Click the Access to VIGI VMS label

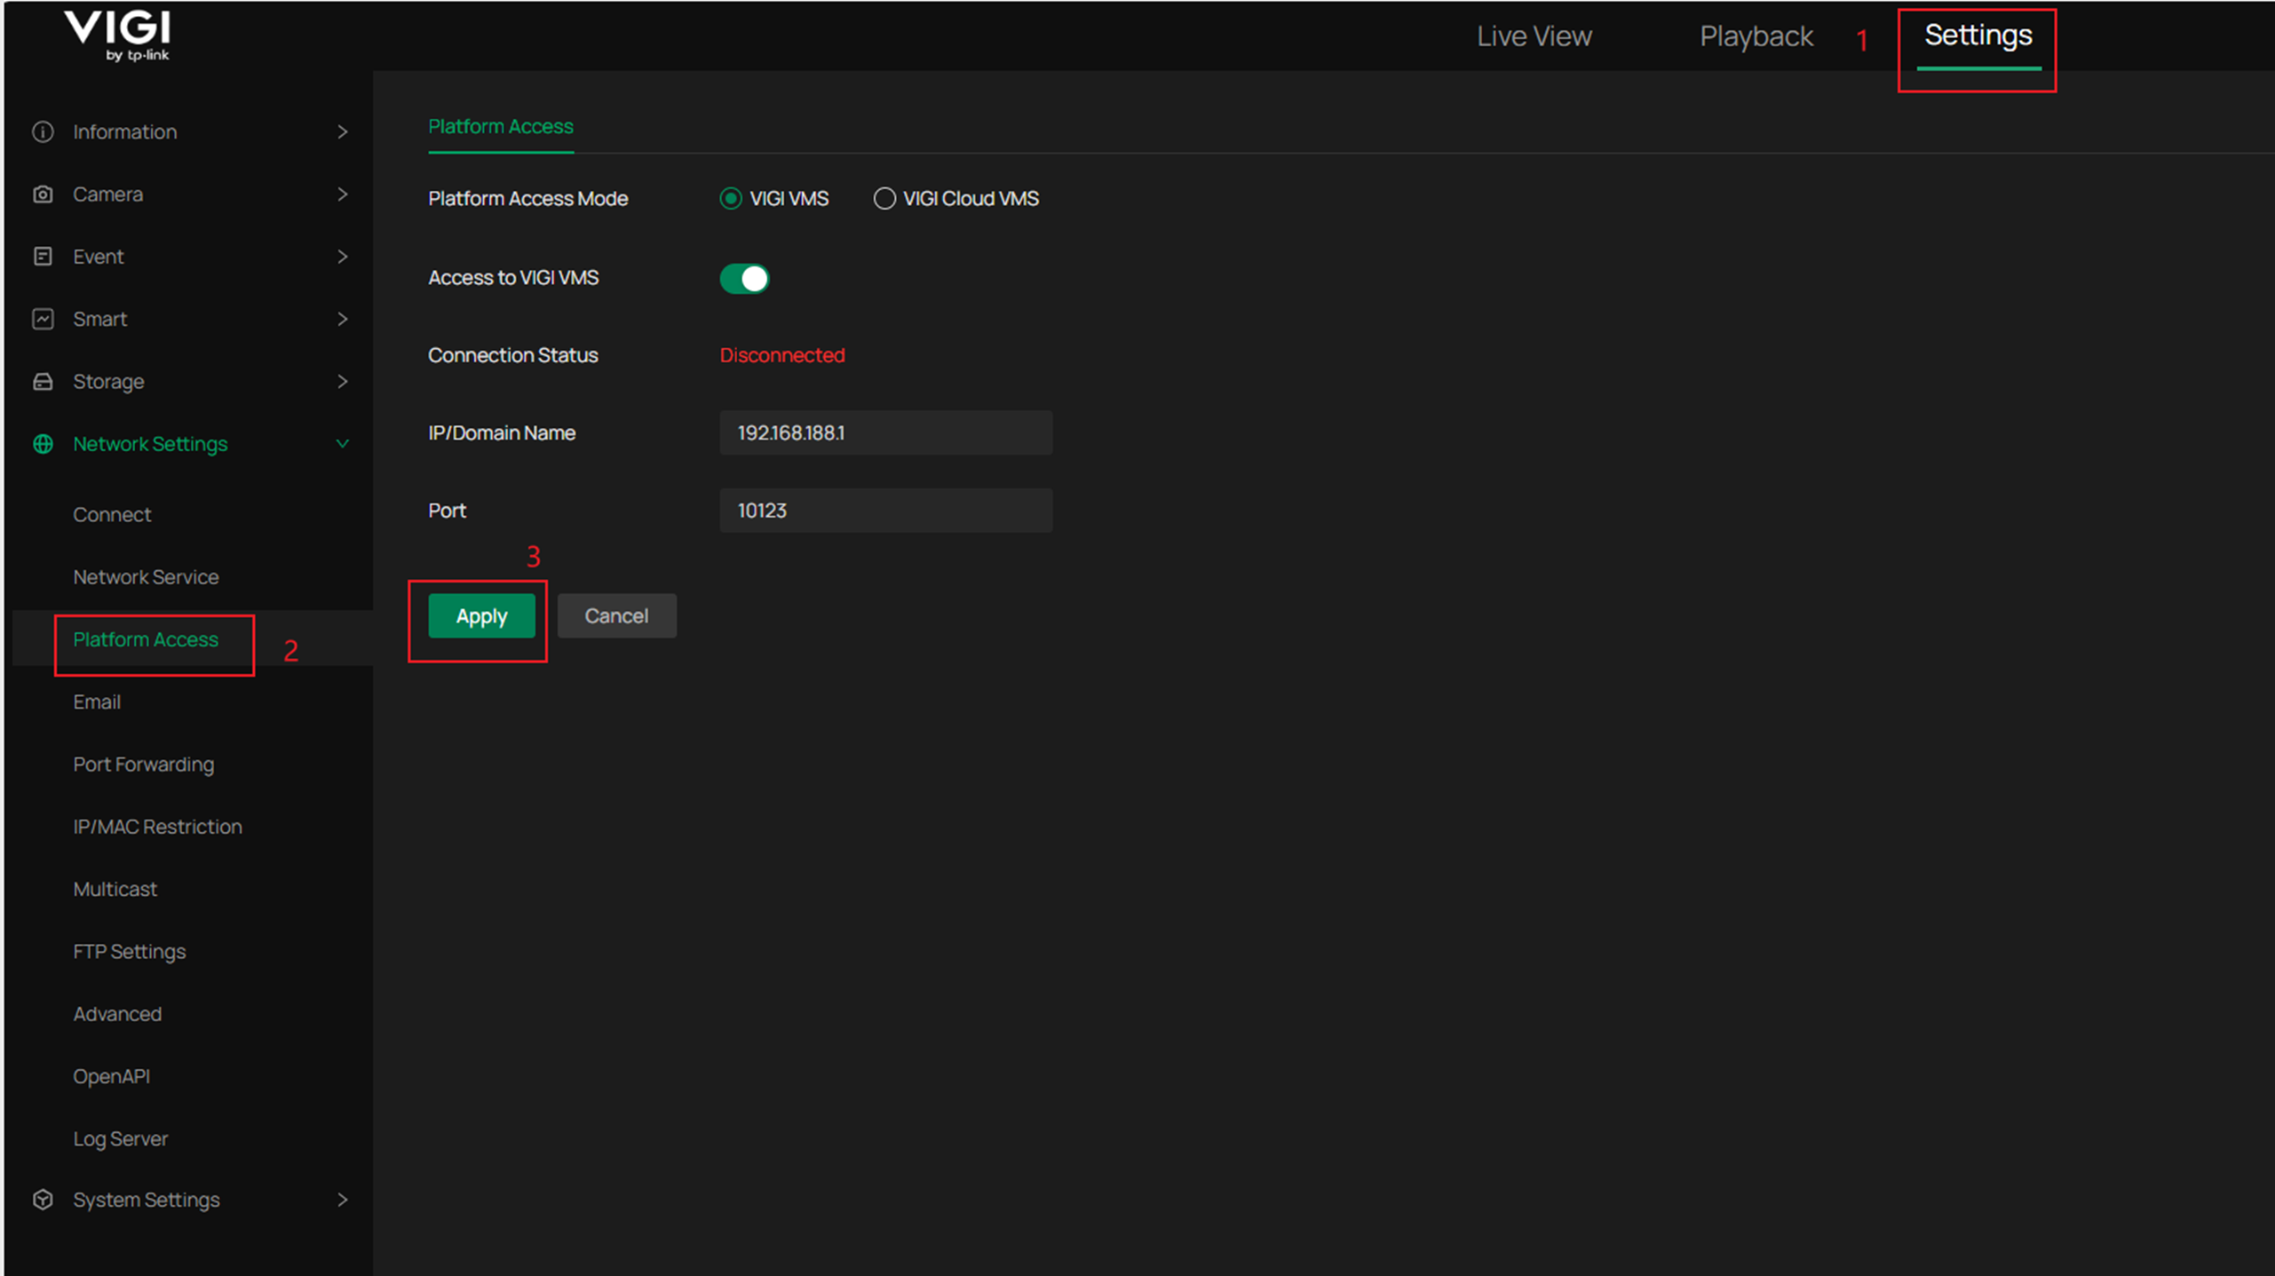click(x=513, y=278)
